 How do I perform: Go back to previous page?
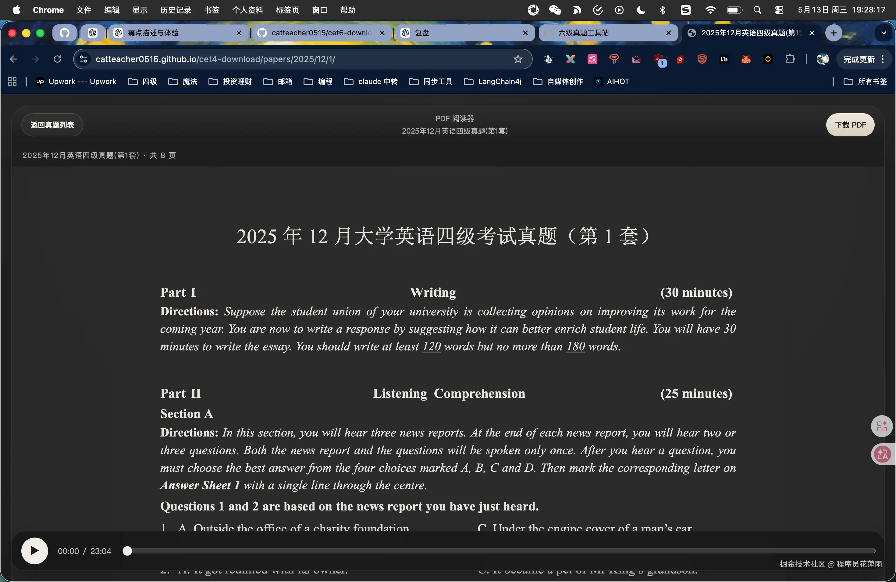13,59
